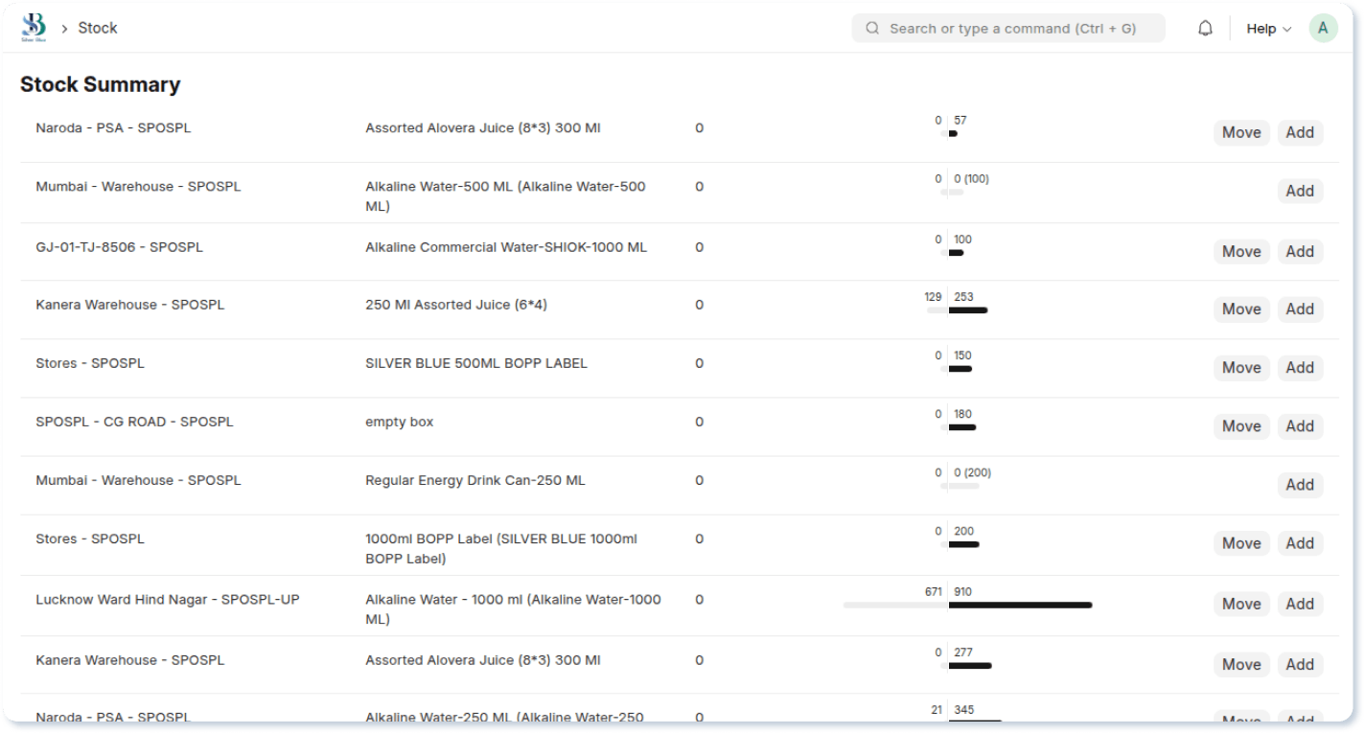Focus the search or command field
The image size is (1365, 733).
(1011, 29)
